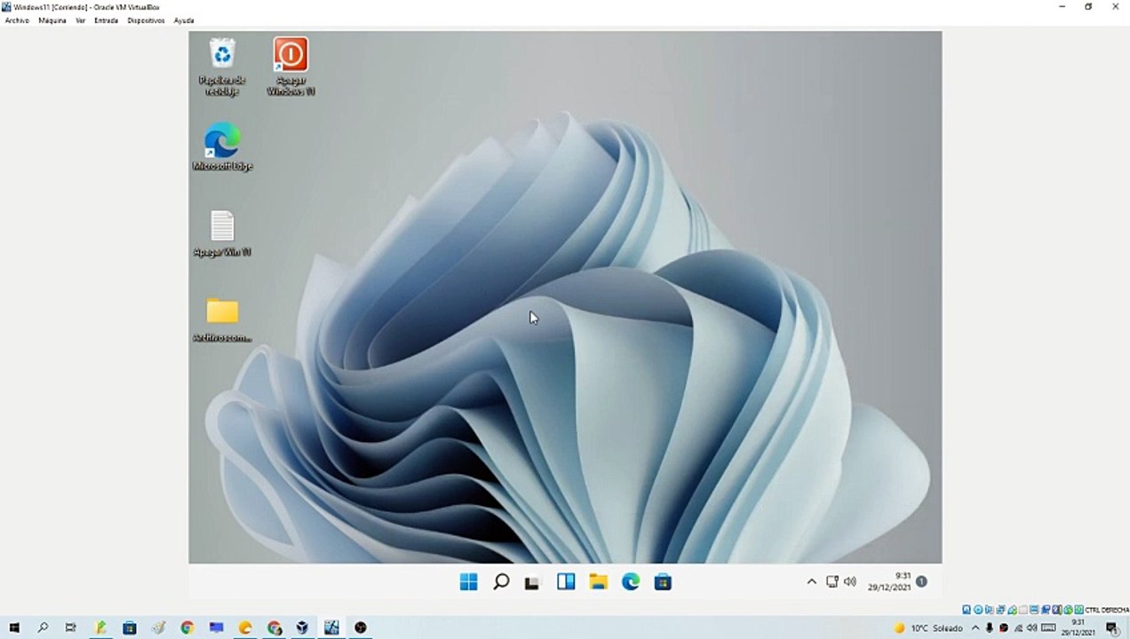Screen dimensions: 1130x639
Task: Click the host volume tray icon
Action: 1032,627
